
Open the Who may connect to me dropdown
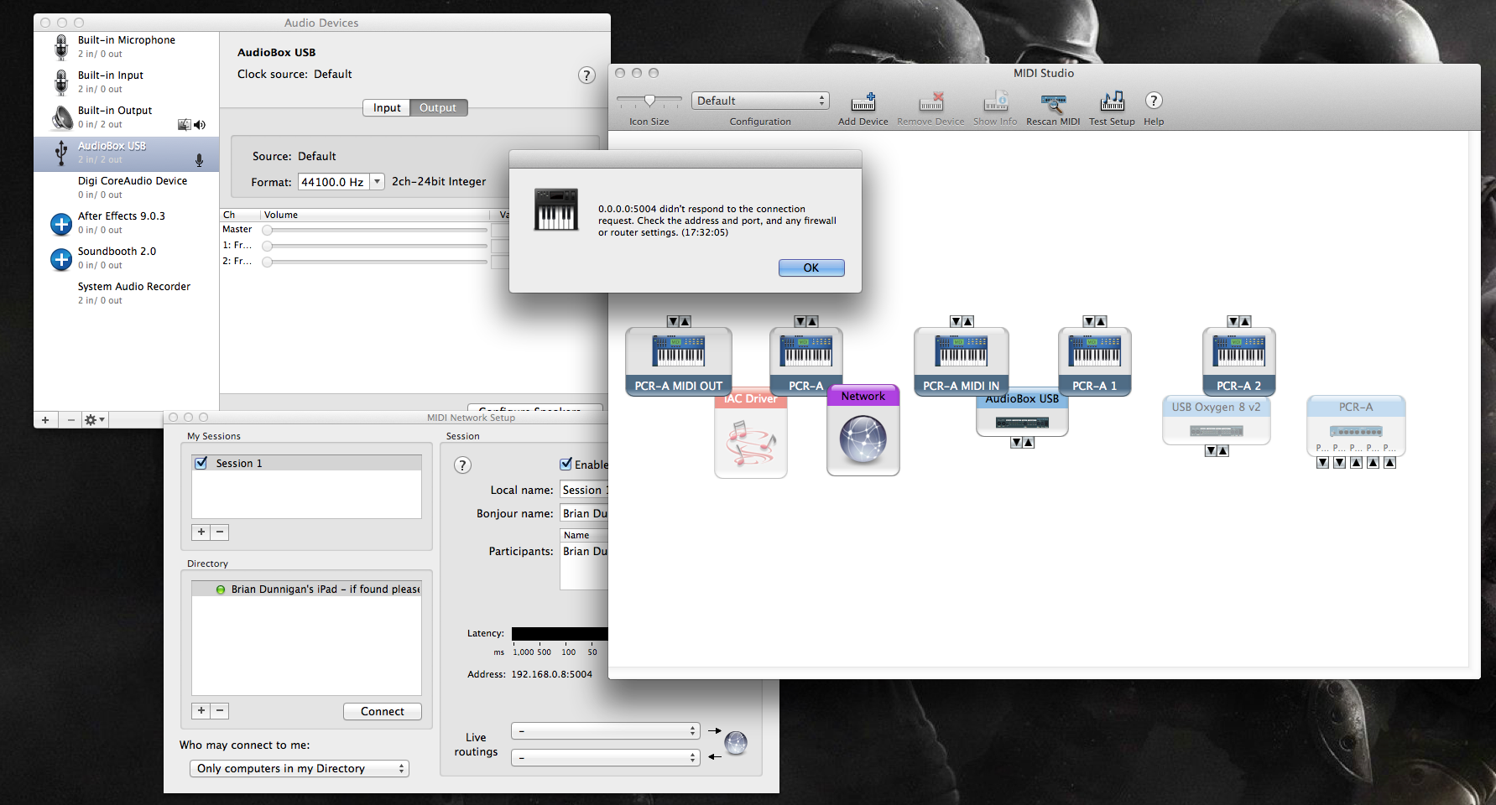click(300, 768)
